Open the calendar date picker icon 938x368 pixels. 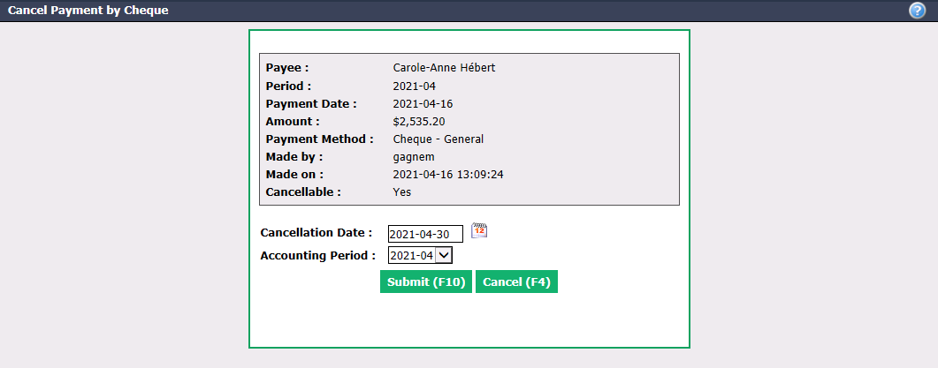(x=479, y=230)
